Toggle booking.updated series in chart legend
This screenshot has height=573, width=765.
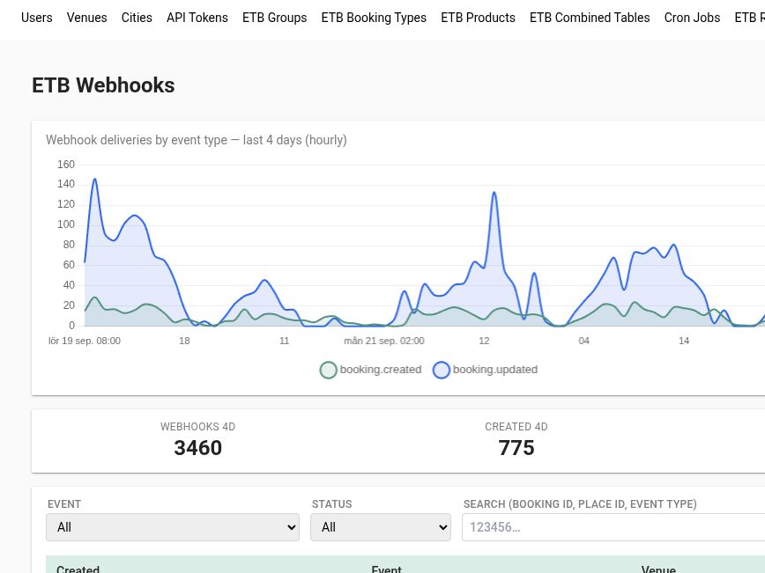486,370
